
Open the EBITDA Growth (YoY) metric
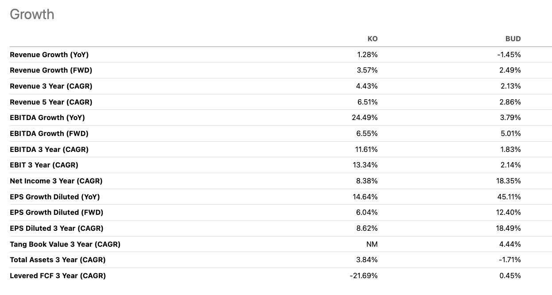pyautogui.click(x=47, y=117)
